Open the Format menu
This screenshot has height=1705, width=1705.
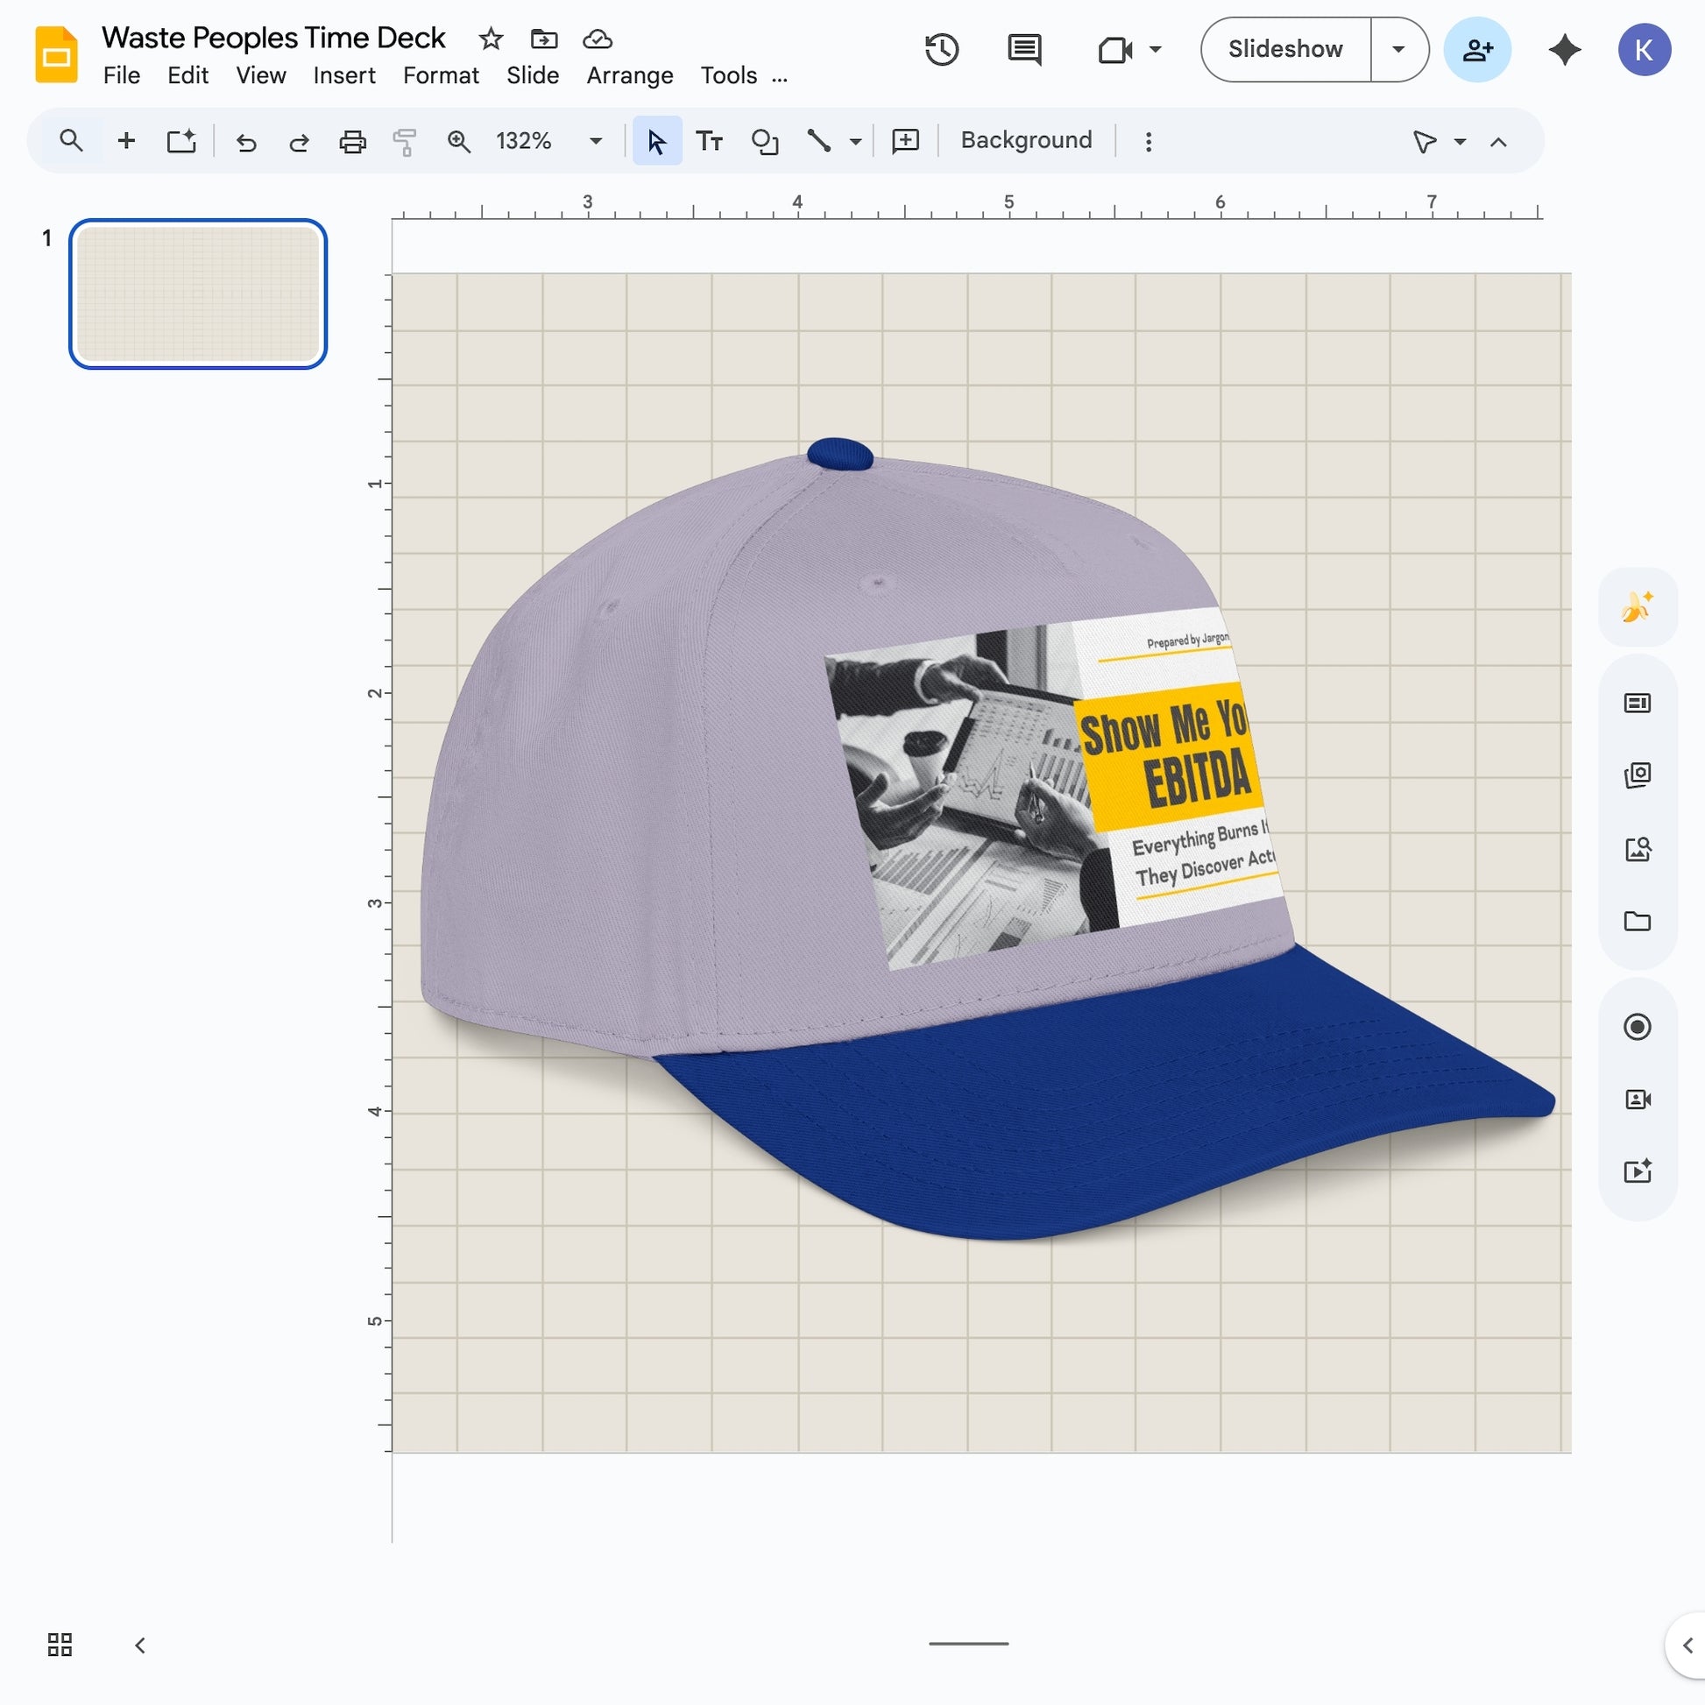click(x=442, y=76)
